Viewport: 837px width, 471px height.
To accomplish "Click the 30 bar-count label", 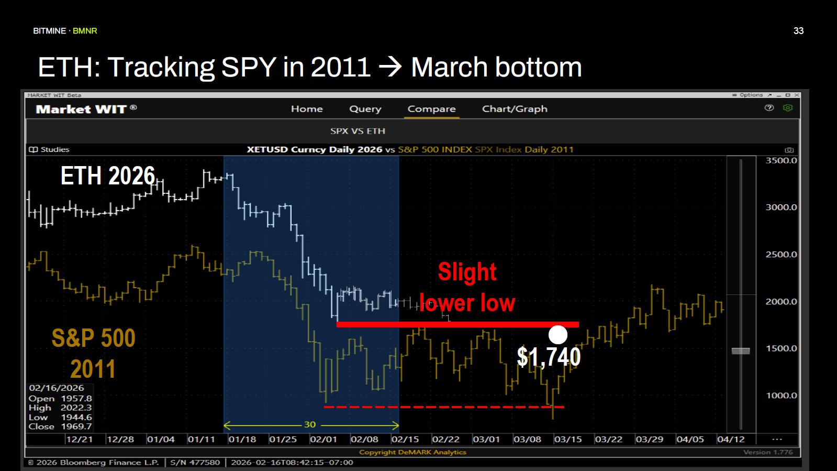I will pyautogui.click(x=310, y=424).
